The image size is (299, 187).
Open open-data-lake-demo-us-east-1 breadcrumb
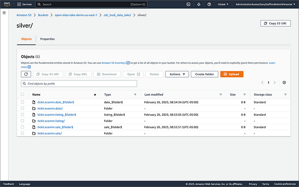pos(76,15)
